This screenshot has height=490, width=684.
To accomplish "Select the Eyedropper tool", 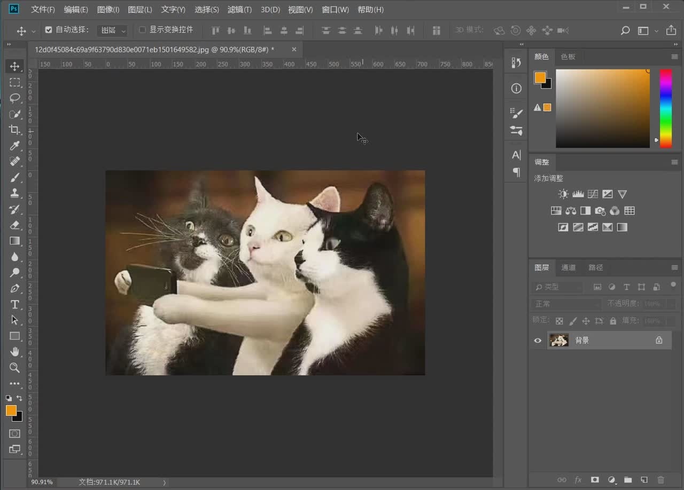I will click(x=15, y=146).
